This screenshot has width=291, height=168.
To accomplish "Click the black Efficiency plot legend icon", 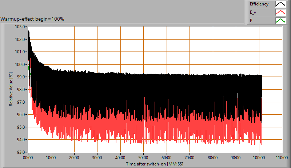I will click(x=280, y=4).
